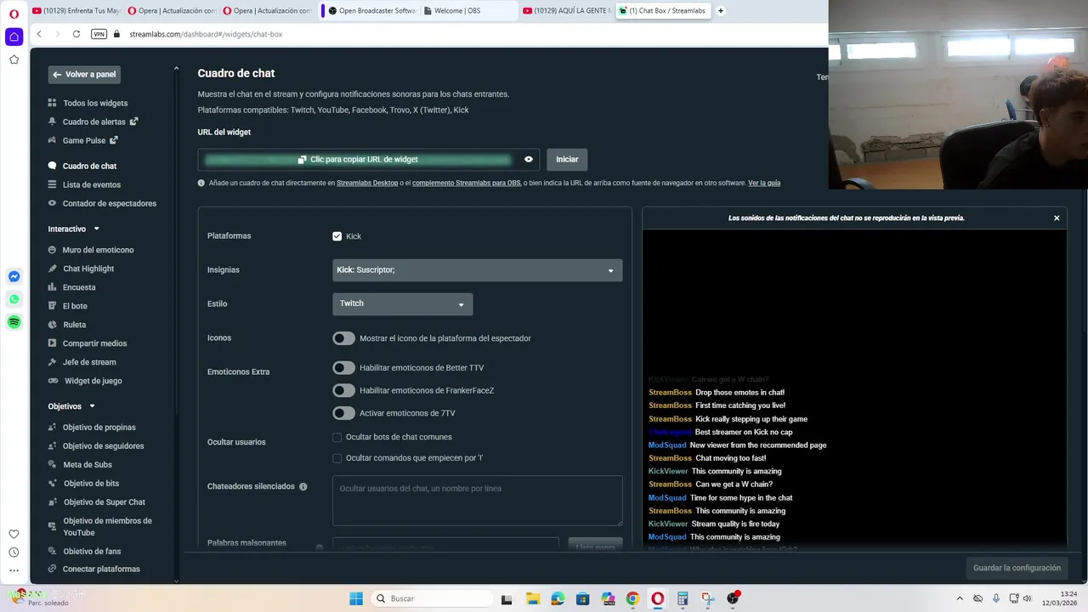The height and width of the screenshot is (612, 1088).
Task: Click Conectar plataformas in sidebar
Action: pyautogui.click(x=100, y=569)
